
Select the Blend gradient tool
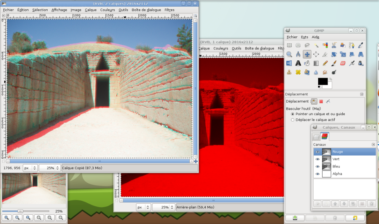tap(316, 63)
